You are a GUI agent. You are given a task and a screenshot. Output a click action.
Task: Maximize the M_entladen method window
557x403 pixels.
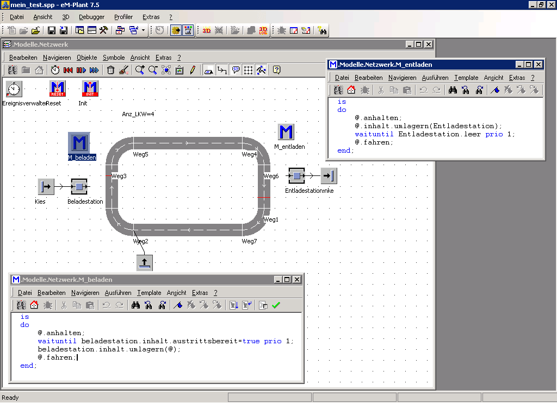[x=529, y=65]
